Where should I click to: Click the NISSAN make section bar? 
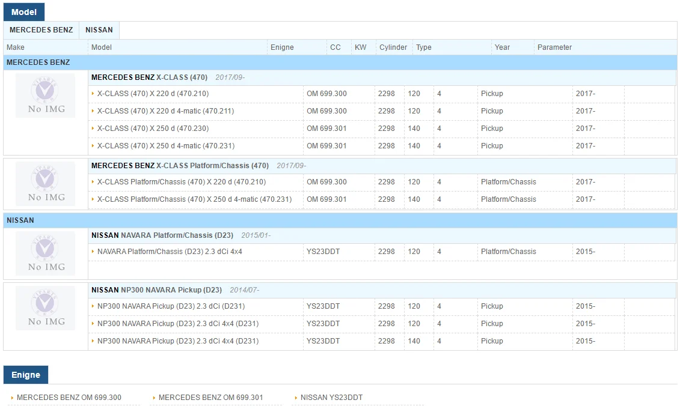(x=340, y=220)
